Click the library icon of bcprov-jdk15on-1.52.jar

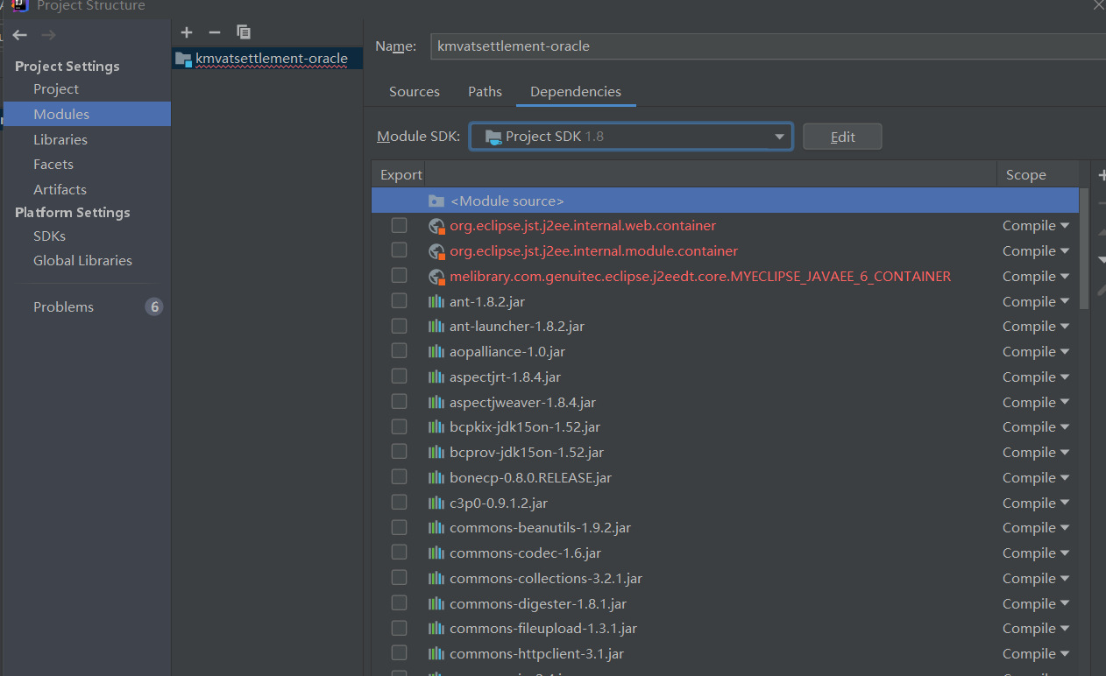(x=436, y=452)
